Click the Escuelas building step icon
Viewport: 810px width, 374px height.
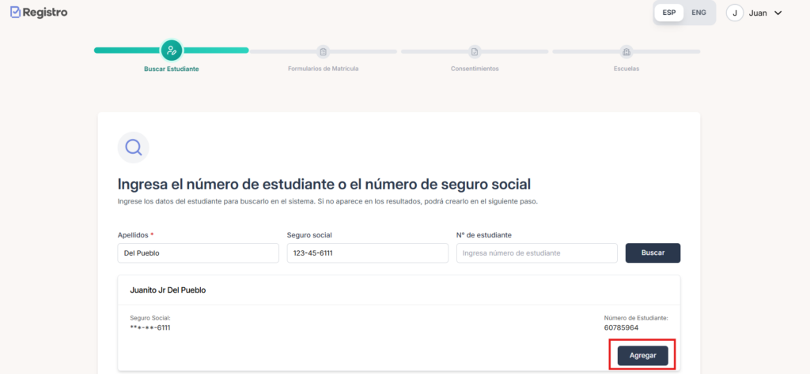[x=626, y=51]
